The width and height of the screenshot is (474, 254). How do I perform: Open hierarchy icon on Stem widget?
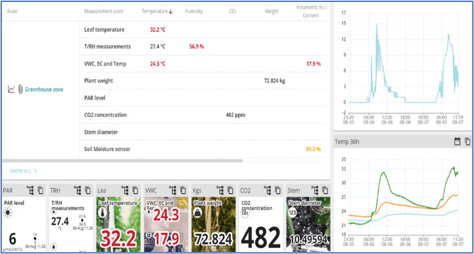tap(315, 190)
